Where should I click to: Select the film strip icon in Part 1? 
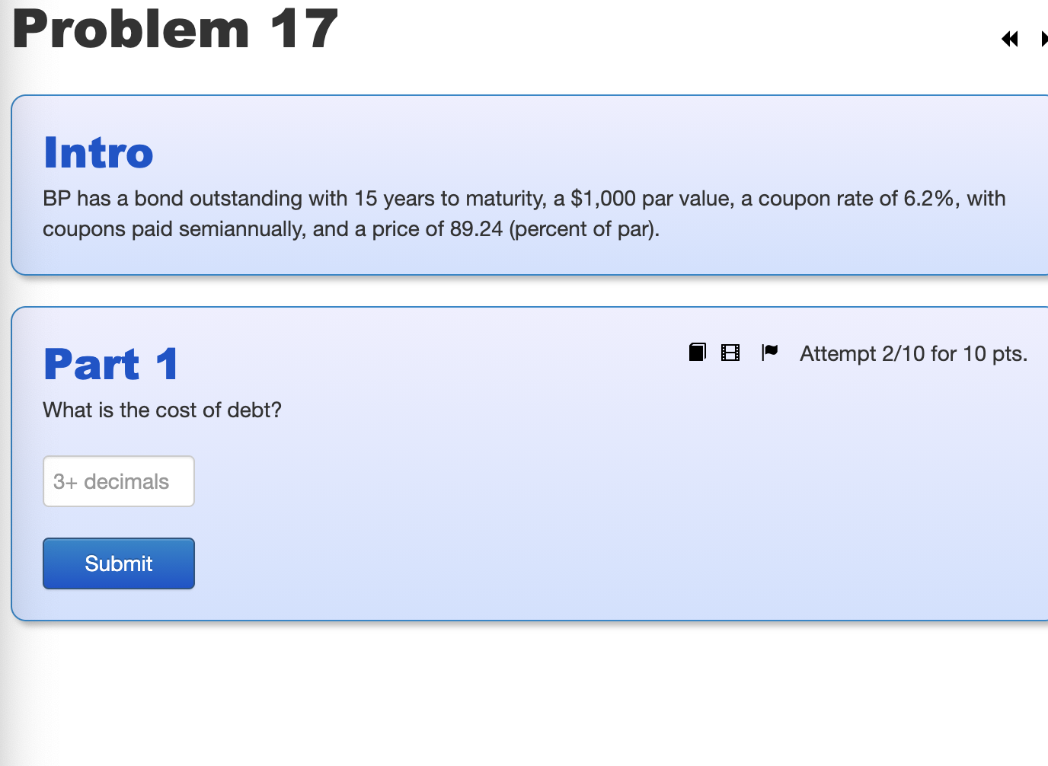730,352
